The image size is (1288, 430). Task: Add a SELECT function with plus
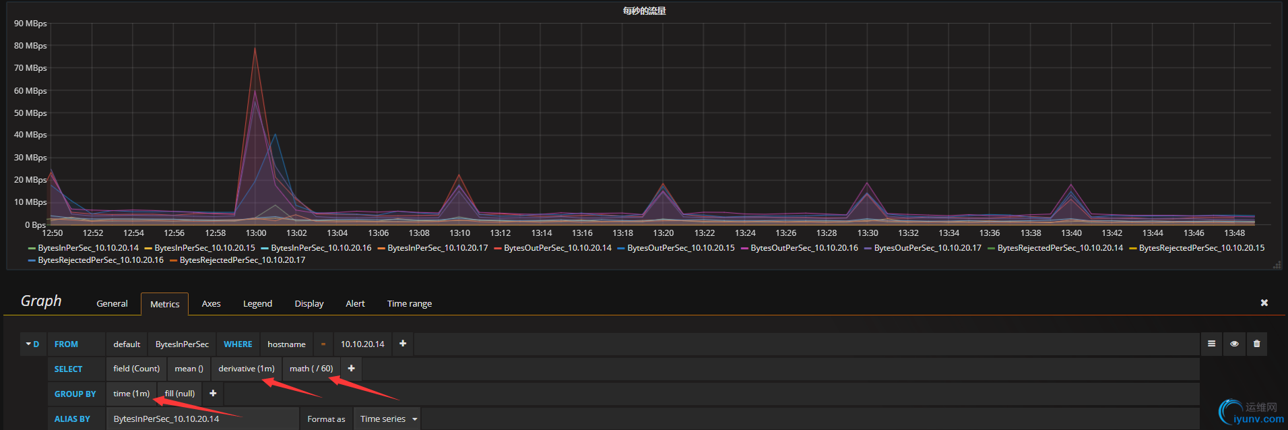click(351, 369)
